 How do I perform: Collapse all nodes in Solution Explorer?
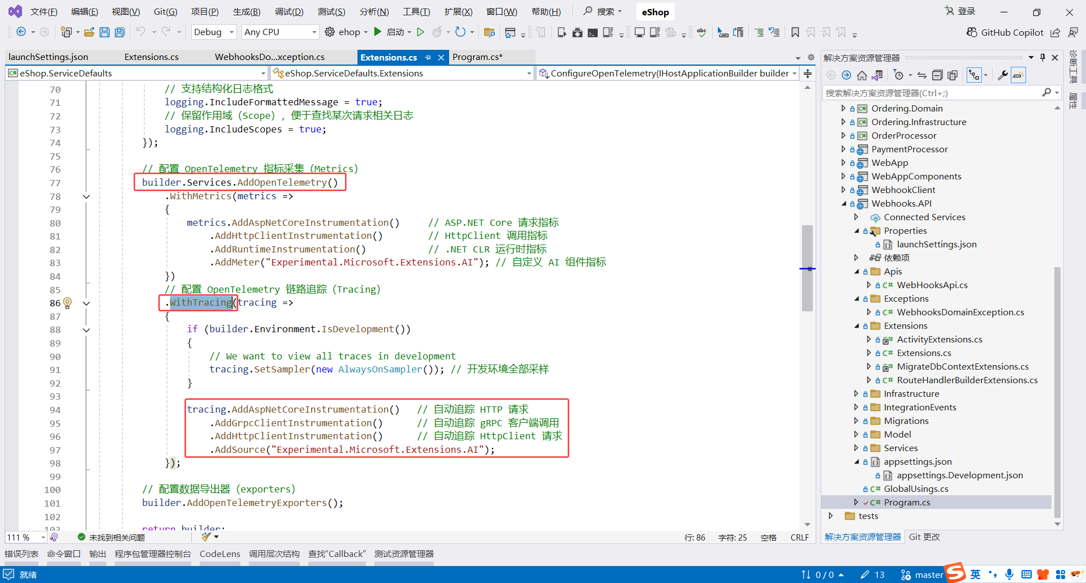pos(937,74)
